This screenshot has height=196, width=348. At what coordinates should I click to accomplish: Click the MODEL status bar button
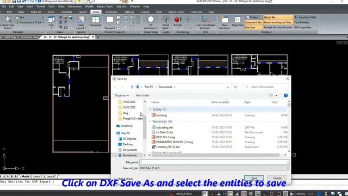(x=301, y=194)
